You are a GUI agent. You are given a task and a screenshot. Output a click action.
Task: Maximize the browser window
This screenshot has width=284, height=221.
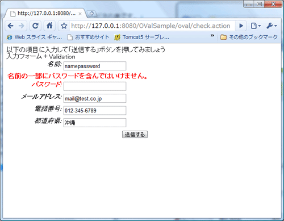click(260, 4)
